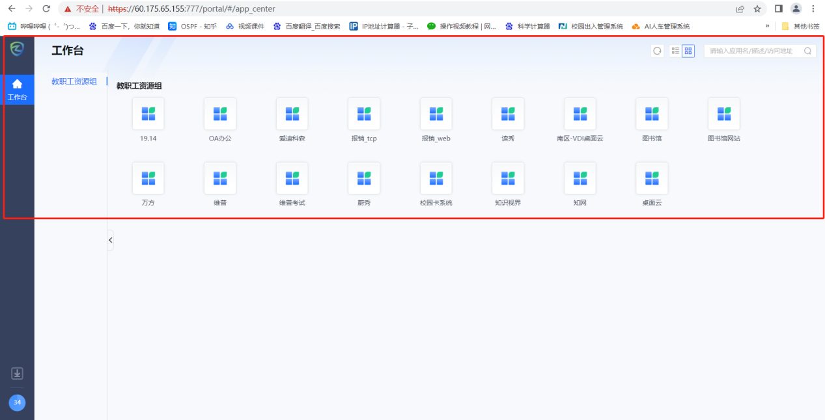Launch the 校园卡系统 app
Viewport: 825px width, 420px height.
pos(436,179)
